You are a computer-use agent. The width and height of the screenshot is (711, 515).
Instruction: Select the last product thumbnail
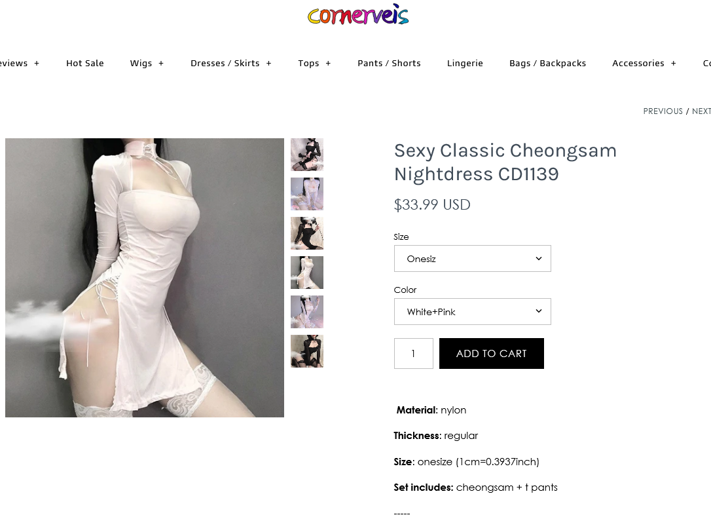click(307, 351)
